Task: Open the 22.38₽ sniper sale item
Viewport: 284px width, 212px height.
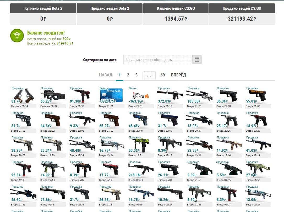Action: pyautogui.click(x=199, y=147)
